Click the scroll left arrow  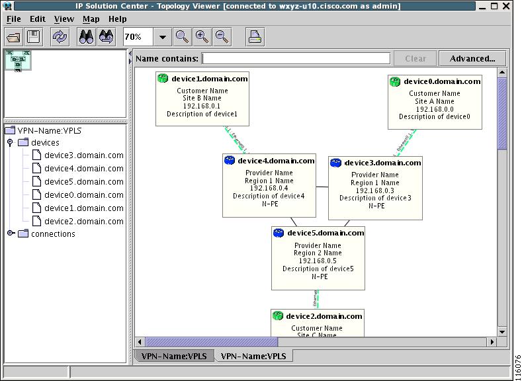tap(140, 342)
